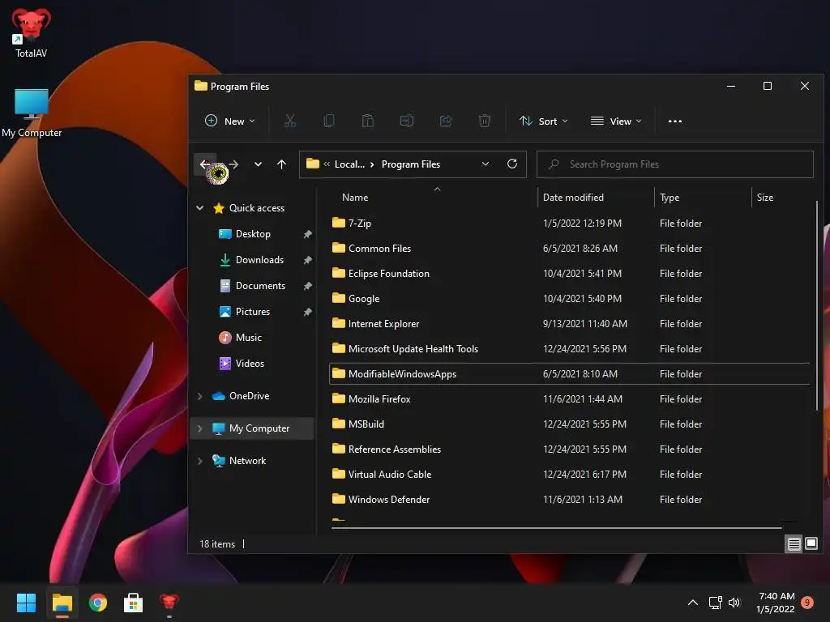Image resolution: width=830 pixels, height=622 pixels.
Task: Click TotalAV icon on the taskbar
Action: [x=169, y=603]
